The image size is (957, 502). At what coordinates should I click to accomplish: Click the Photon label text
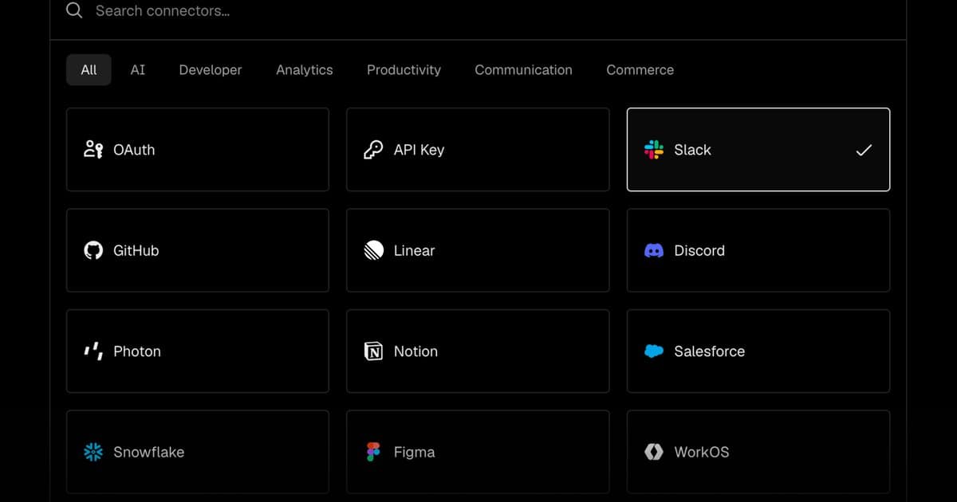coord(137,351)
